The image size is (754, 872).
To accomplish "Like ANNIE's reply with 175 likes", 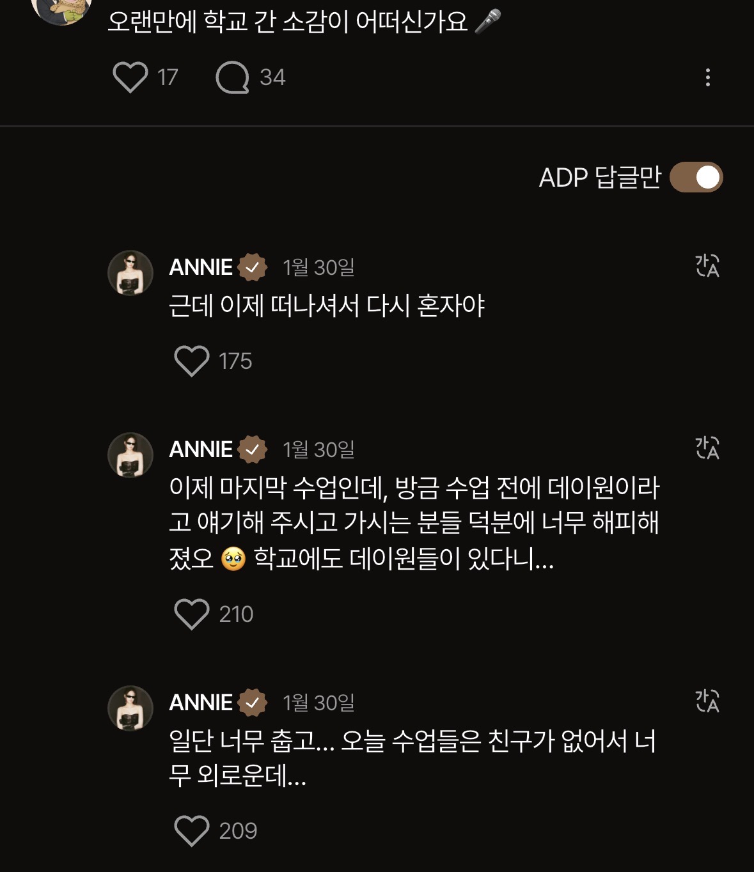I will coord(192,361).
